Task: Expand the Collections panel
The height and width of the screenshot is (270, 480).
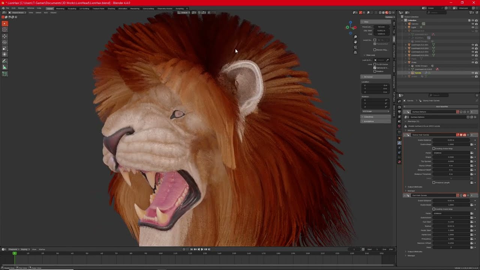Action: point(376,117)
